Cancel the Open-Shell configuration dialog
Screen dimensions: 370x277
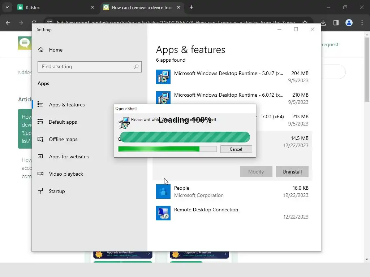coord(236,149)
